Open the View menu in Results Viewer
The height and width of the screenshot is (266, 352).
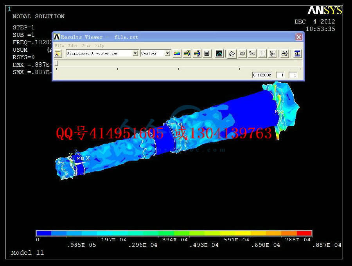pos(86,46)
